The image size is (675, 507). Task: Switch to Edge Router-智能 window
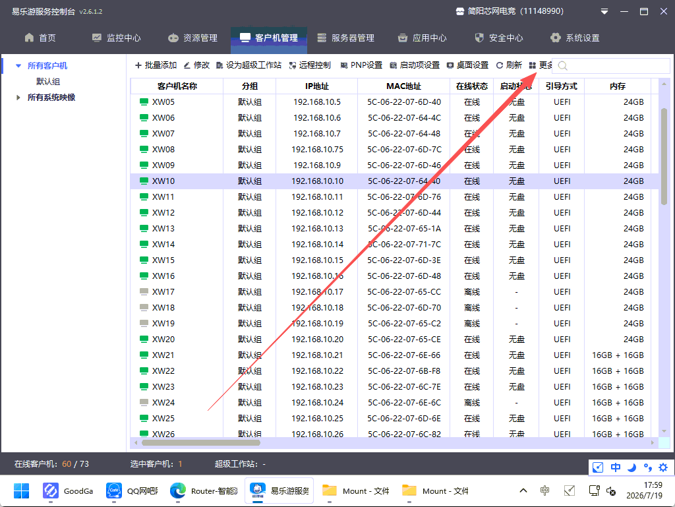[x=204, y=491]
